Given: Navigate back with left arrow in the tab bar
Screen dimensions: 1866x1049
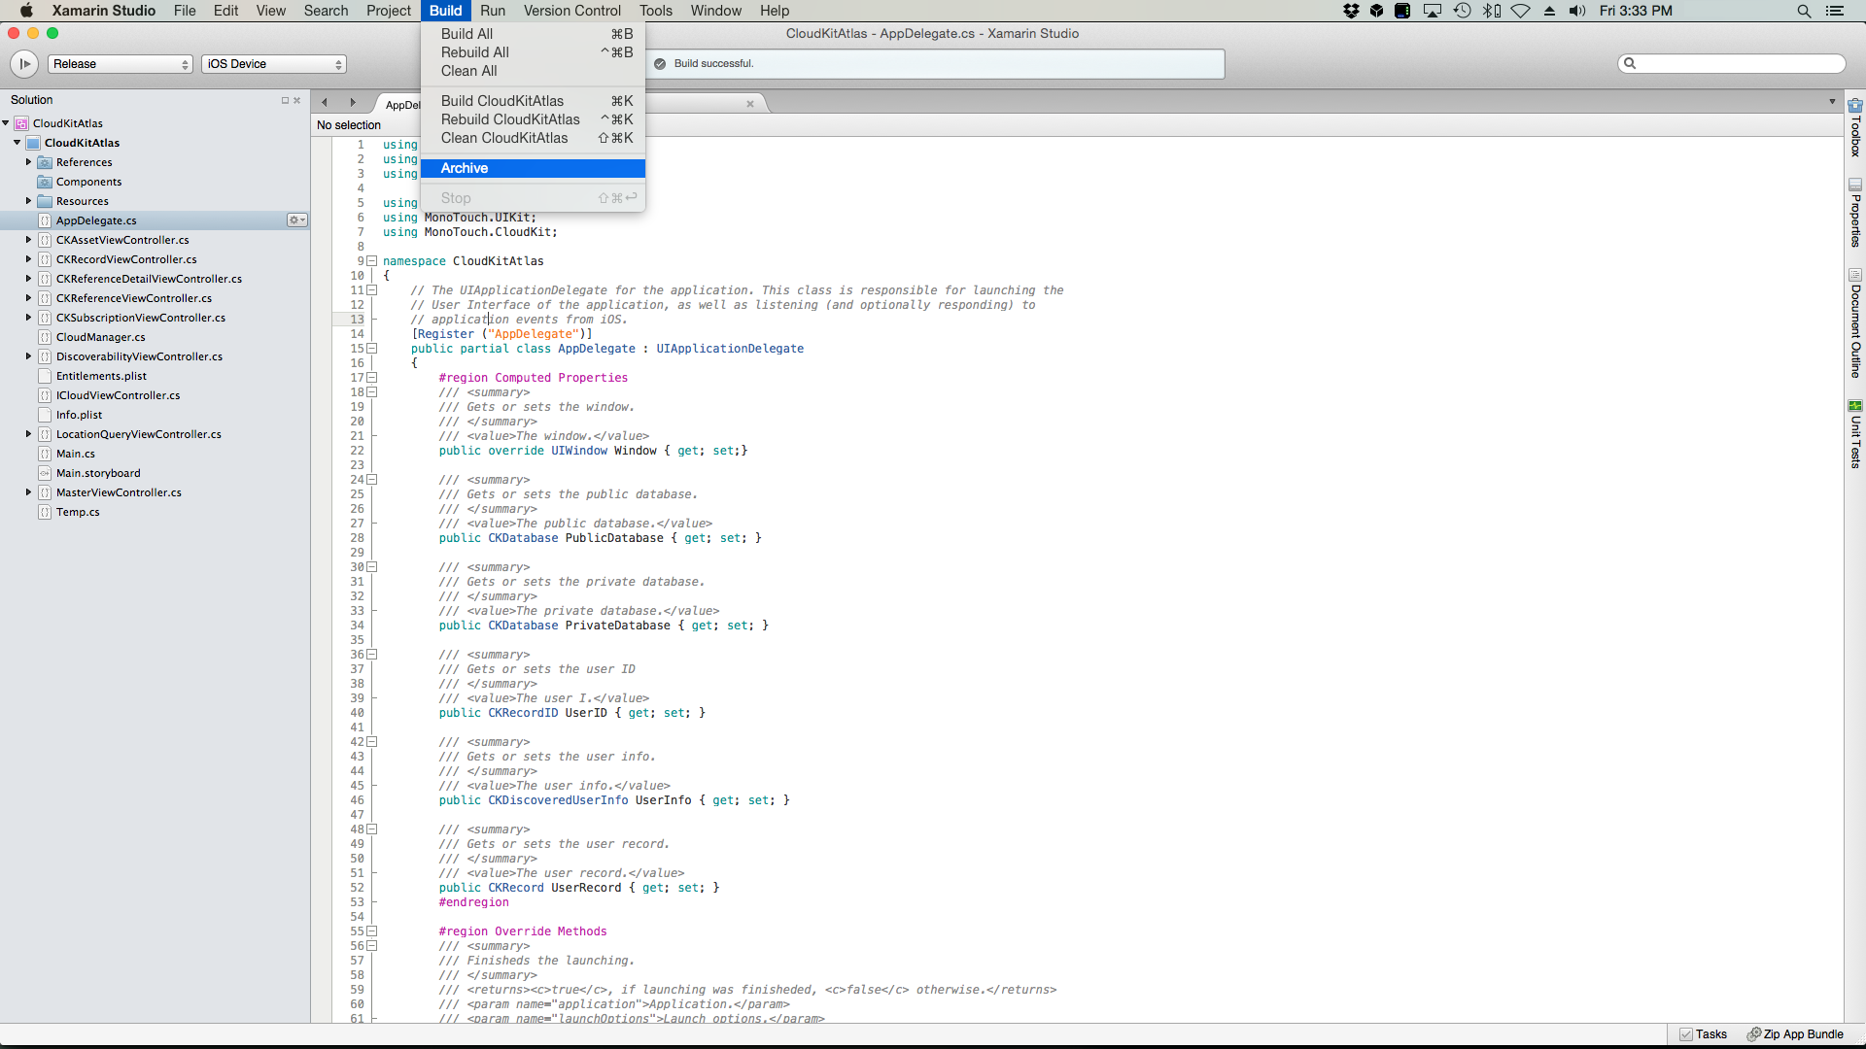Looking at the screenshot, I should [x=325, y=102].
